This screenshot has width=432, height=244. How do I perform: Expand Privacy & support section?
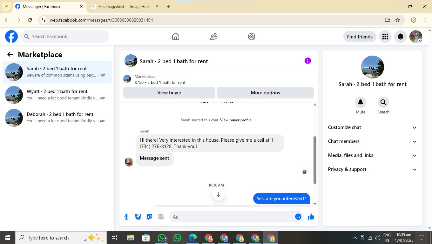tap(373, 169)
